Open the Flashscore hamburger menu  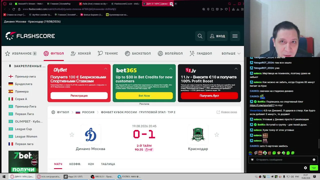click(x=235, y=36)
